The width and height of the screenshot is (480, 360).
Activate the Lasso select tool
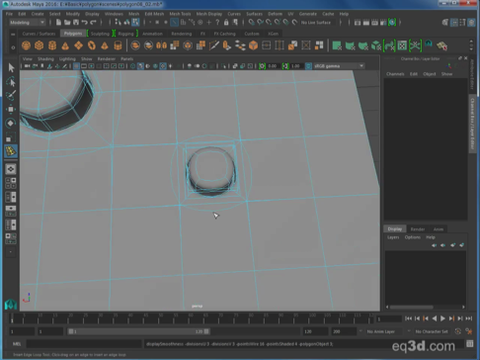click(x=11, y=81)
